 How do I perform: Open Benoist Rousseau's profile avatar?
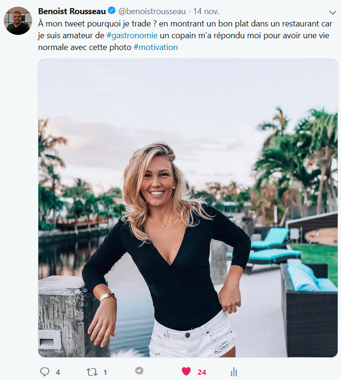click(18, 20)
